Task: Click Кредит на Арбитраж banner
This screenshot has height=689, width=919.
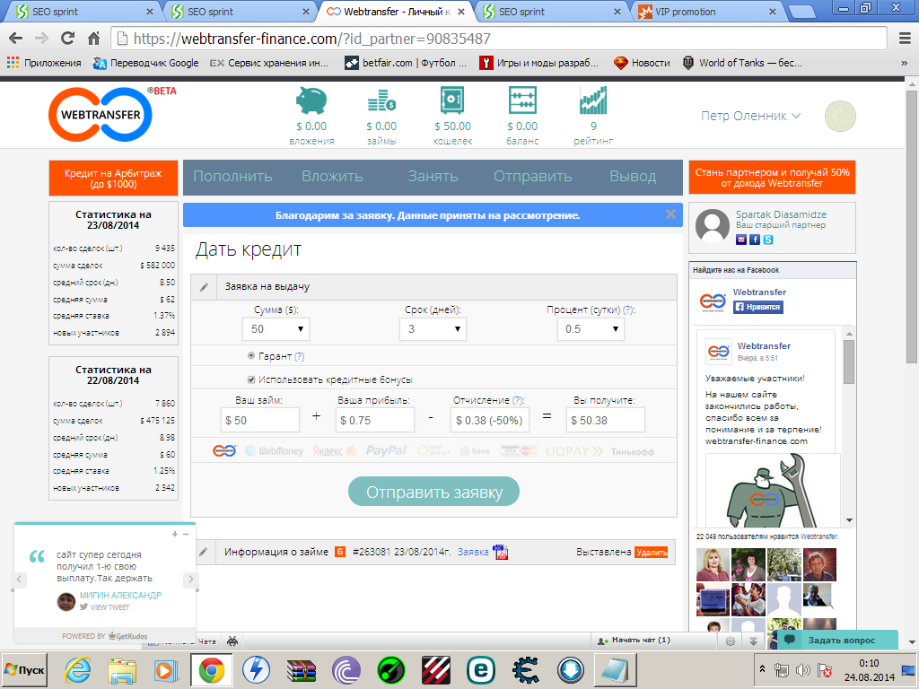Action: [x=113, y=179]
